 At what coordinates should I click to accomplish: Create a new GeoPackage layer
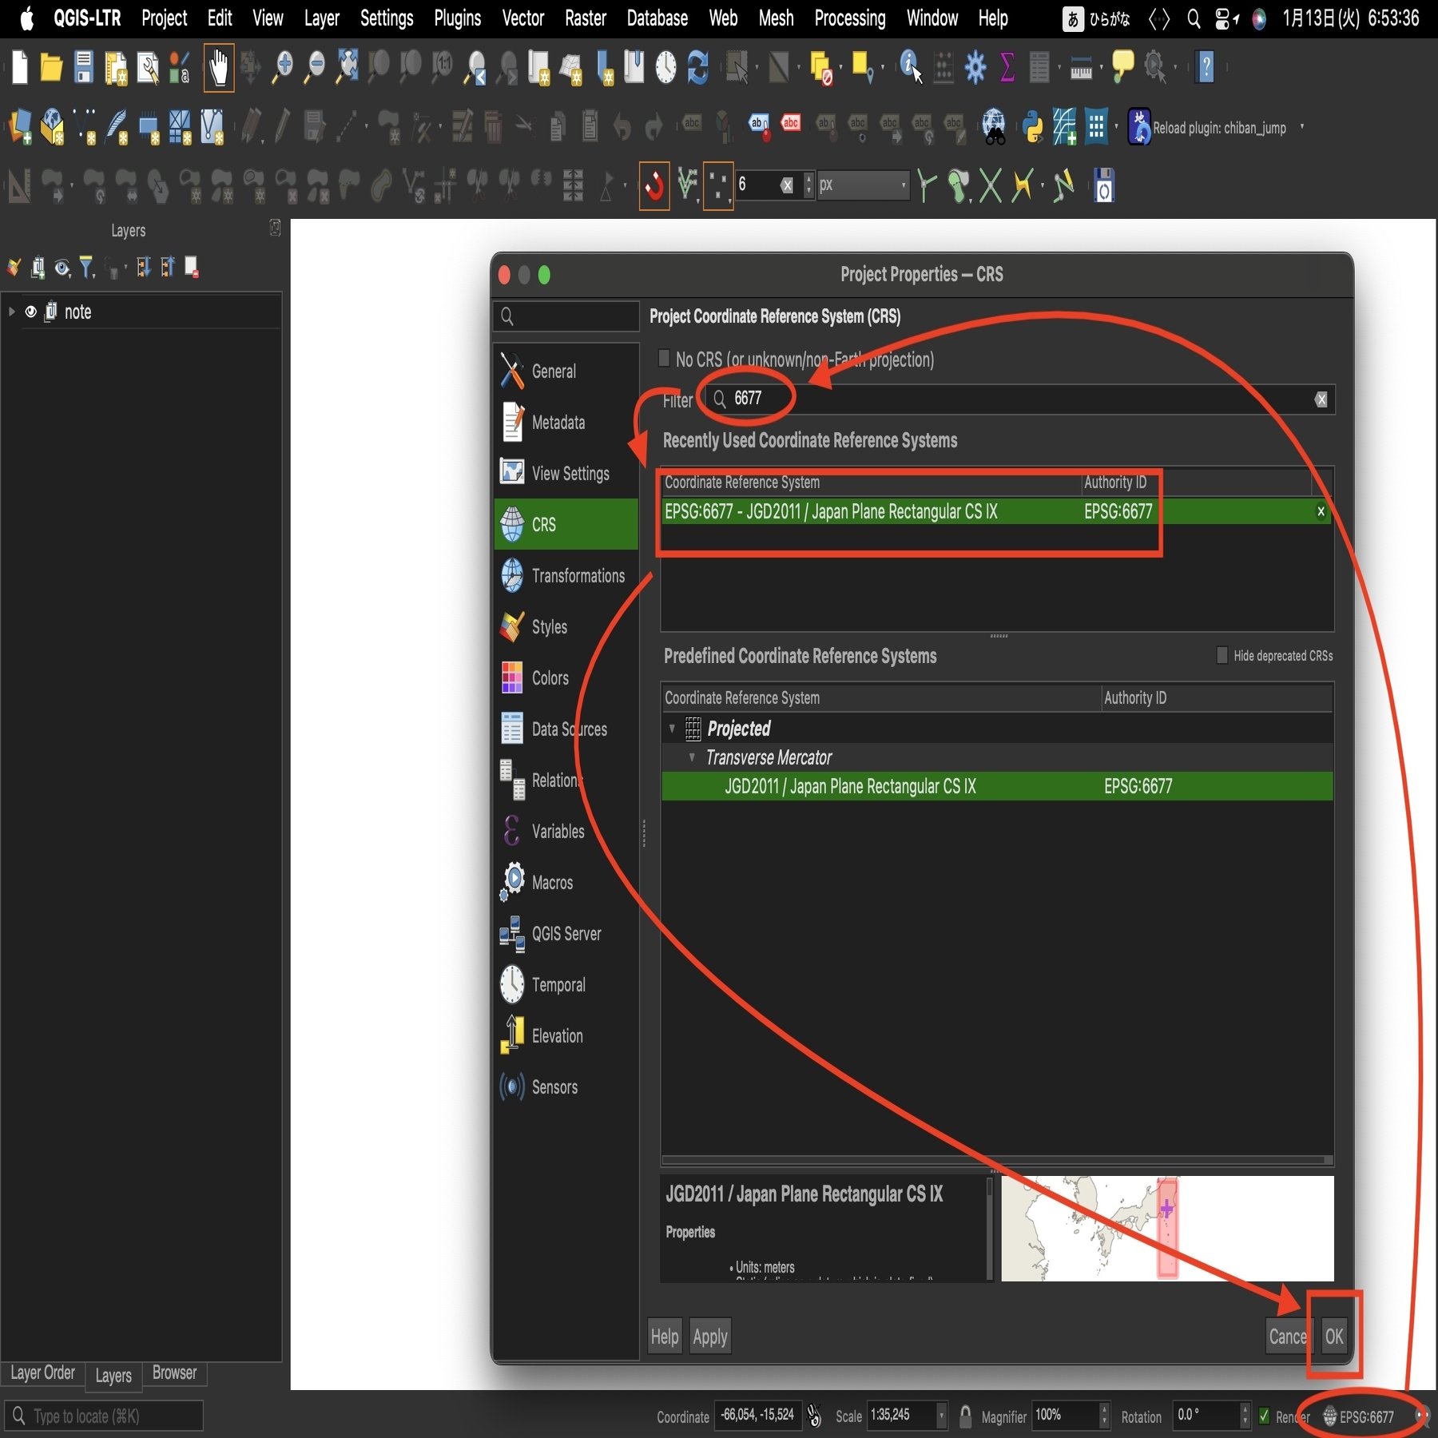tap(53, 127)
